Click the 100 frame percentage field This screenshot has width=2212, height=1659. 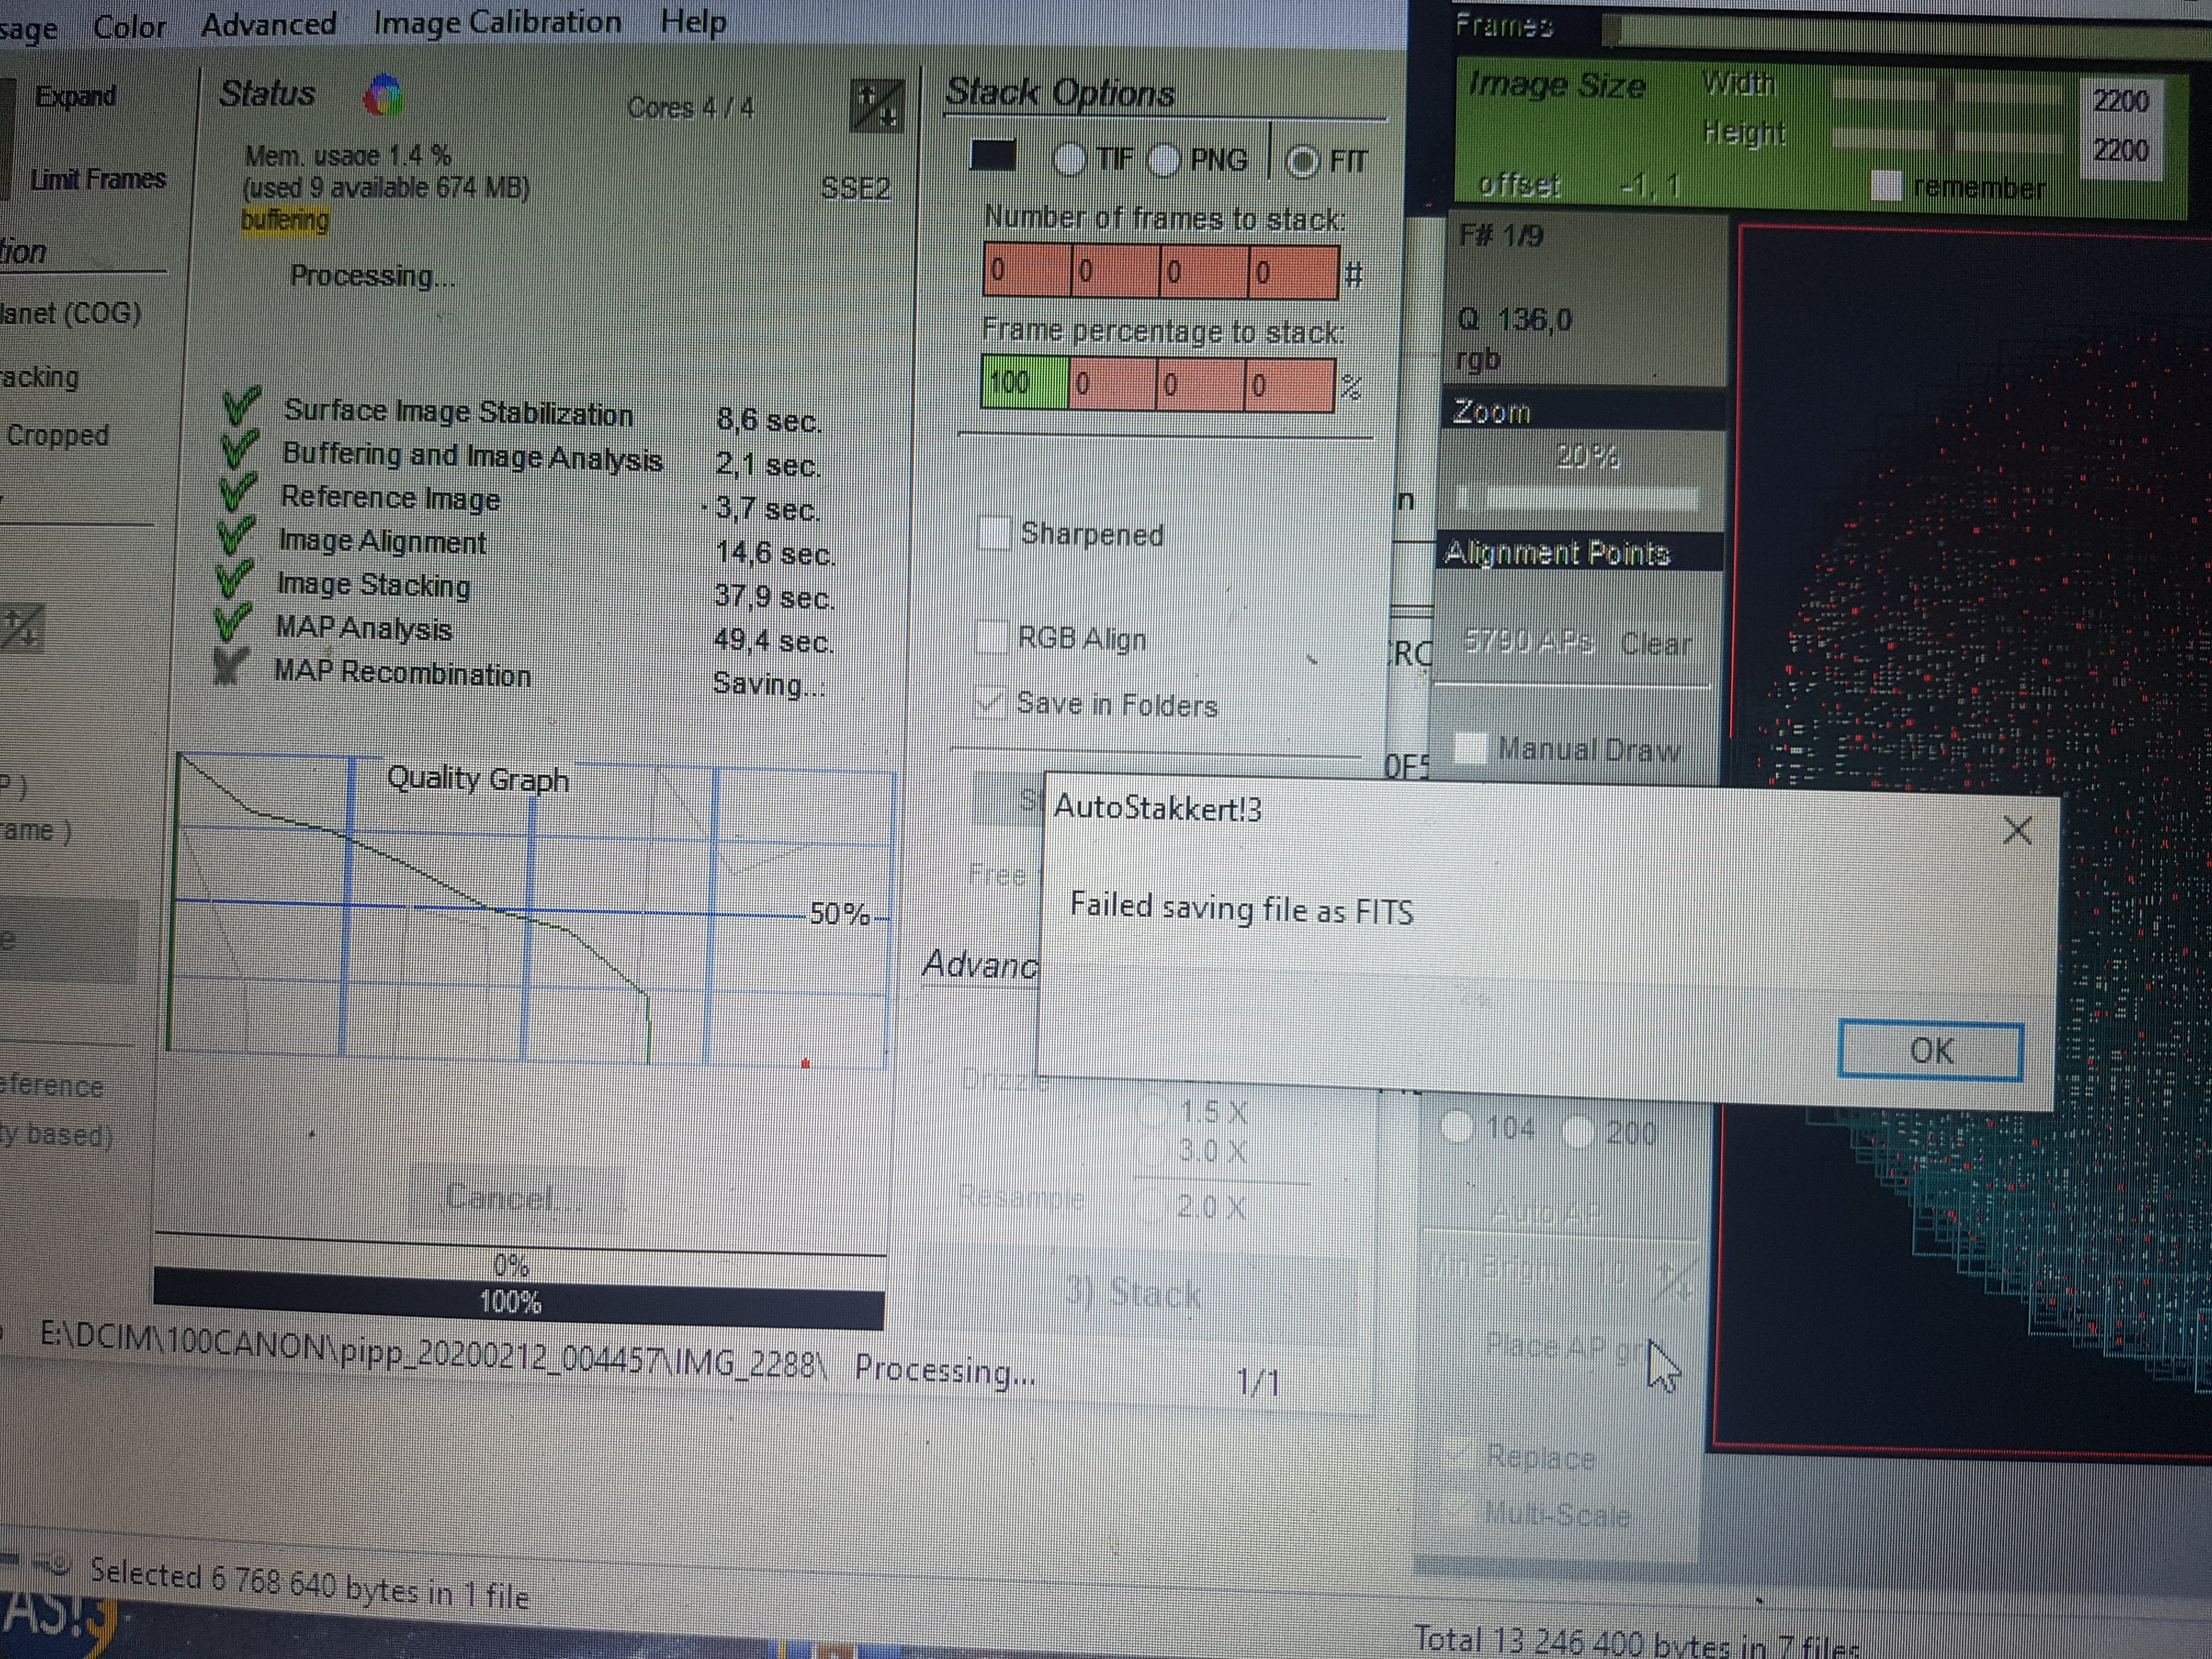point(1024,383)
